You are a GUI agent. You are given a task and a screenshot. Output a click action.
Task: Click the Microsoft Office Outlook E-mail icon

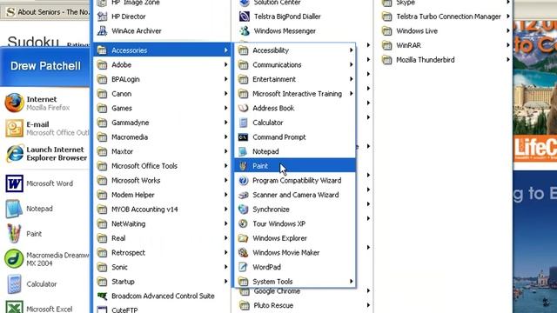14,128
